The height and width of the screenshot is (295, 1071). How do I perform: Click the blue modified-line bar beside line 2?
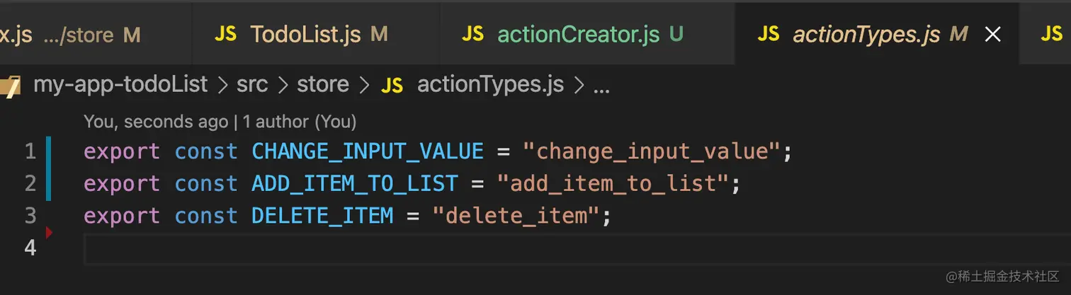(48, 184)
